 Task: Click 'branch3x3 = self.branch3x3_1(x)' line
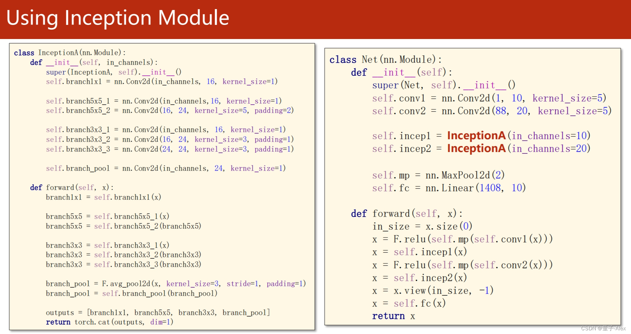[108, 245]
